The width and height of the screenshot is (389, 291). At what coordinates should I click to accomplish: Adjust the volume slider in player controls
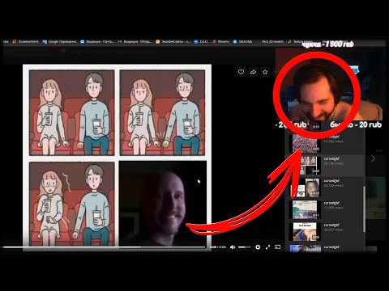click(245, 247)
